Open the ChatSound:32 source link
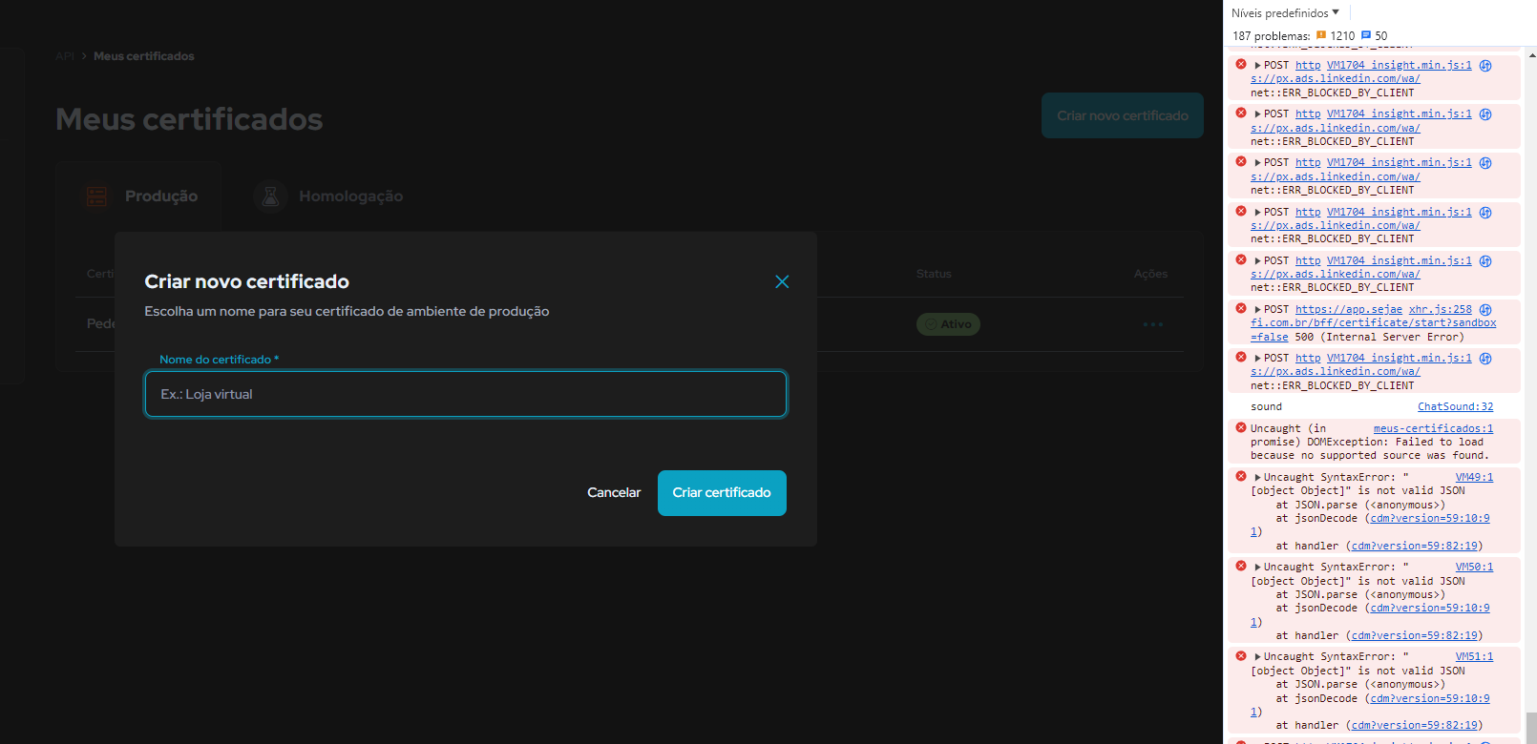This screenshot has height=744, width=1537. [x=1455, y=407]
